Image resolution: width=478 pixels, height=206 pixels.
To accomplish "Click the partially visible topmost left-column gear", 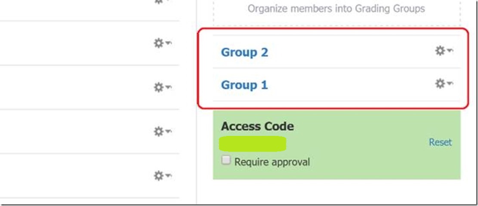I will tap(159, 2).
